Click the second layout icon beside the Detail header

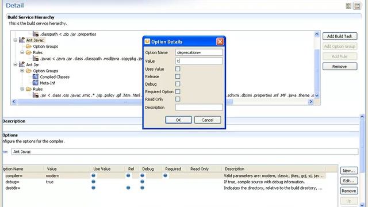[357, 6]
